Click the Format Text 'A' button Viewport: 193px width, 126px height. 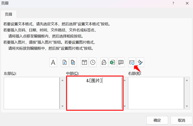pos(53,63)
